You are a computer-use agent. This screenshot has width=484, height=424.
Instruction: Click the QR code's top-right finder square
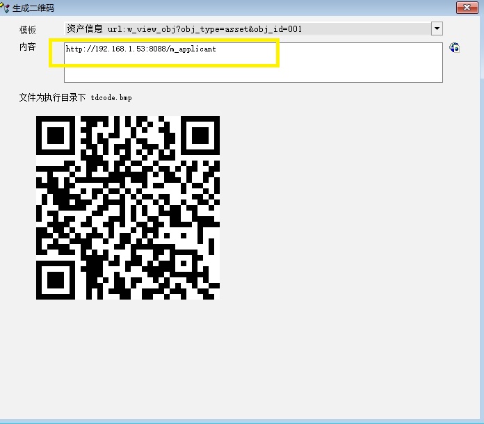[200, 136]
